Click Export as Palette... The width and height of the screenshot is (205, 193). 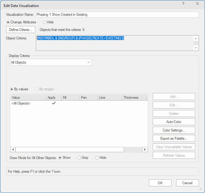click(x=174, y=138)
